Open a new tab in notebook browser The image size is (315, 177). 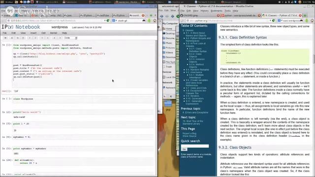click(151, 15)
